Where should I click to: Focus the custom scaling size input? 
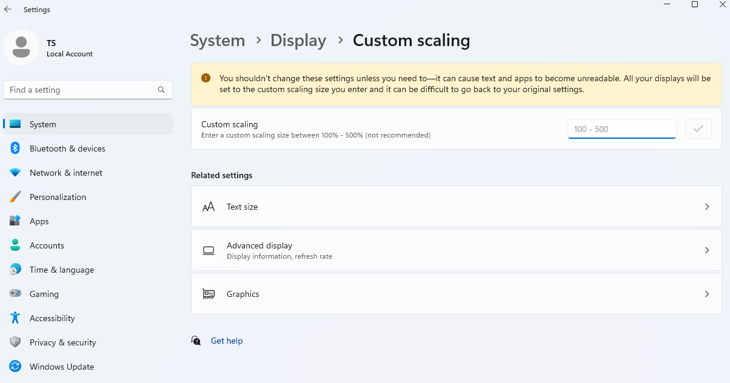(621, 129)
